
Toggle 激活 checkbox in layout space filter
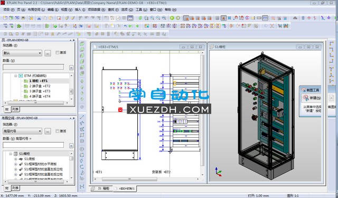57,131
